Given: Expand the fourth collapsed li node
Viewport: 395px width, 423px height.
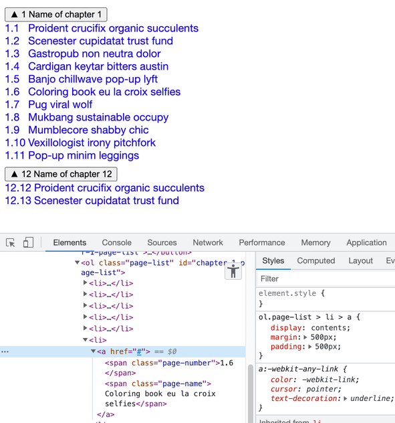Looking at the screenshot, I should coord(85,317).
